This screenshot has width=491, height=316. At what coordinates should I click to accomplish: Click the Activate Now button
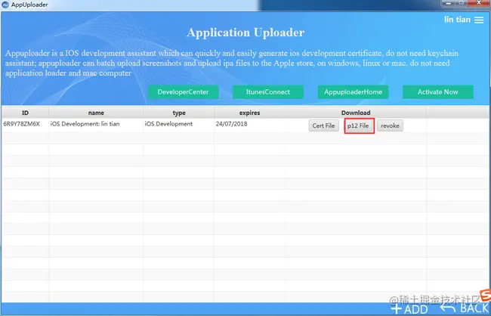pos(438,92)
